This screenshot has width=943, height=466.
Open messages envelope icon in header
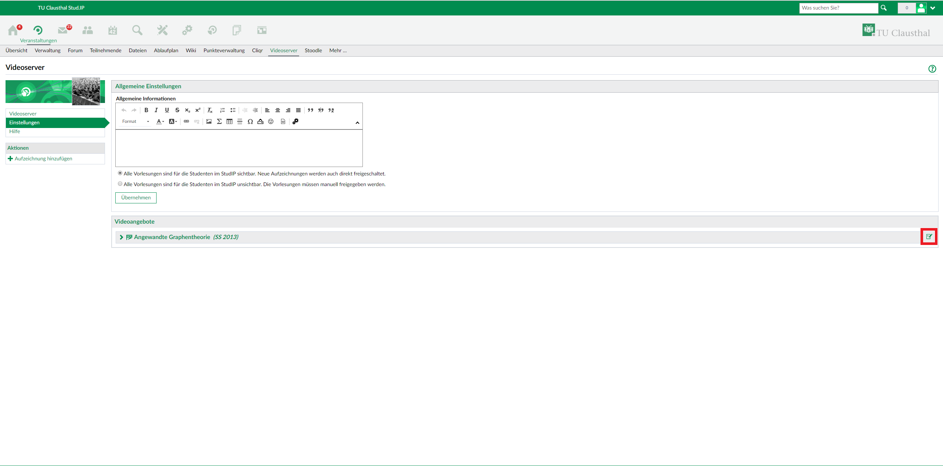tap(63, 30)
